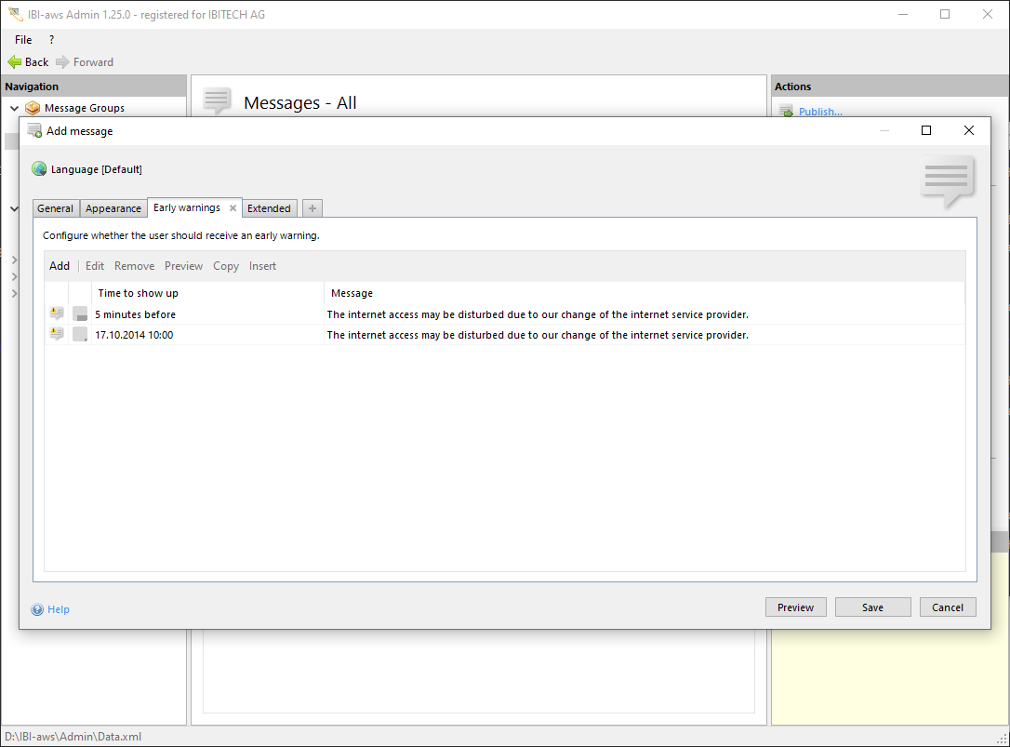Click position icon in '5 minutes before' row
Screen dimensions: 1010x747
pyautogui.click(x=80, y=314)
